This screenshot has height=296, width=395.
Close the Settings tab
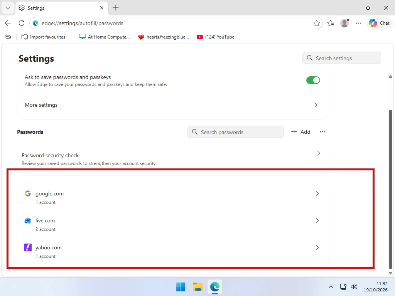tap(102, 8)
